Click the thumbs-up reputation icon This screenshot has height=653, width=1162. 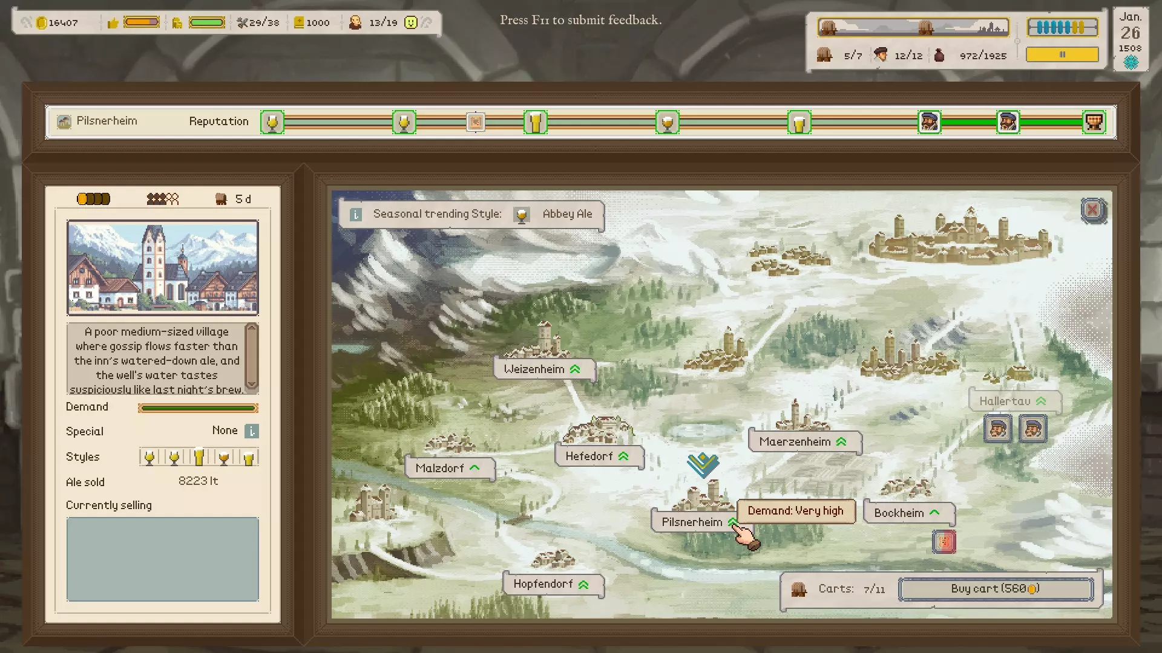tap(113, 23)
